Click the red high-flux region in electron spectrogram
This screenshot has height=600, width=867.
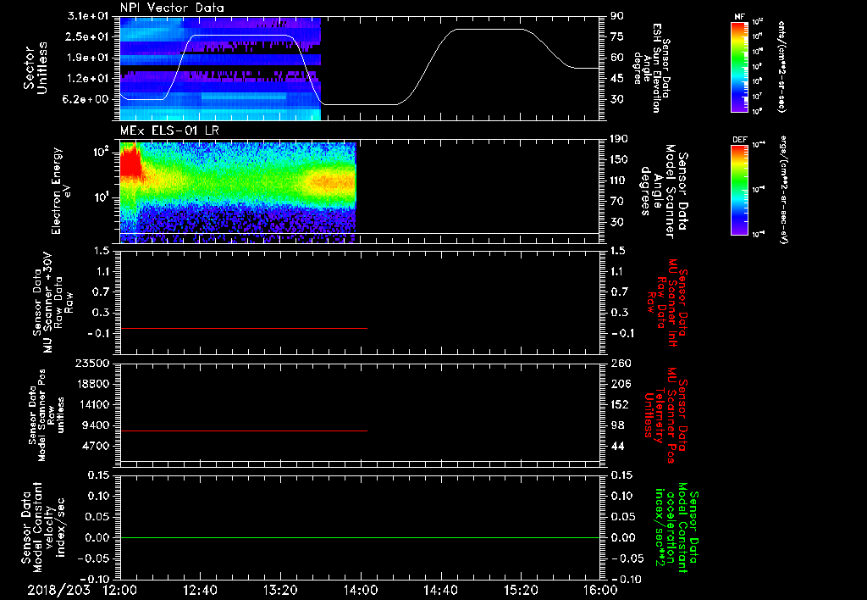131,162
